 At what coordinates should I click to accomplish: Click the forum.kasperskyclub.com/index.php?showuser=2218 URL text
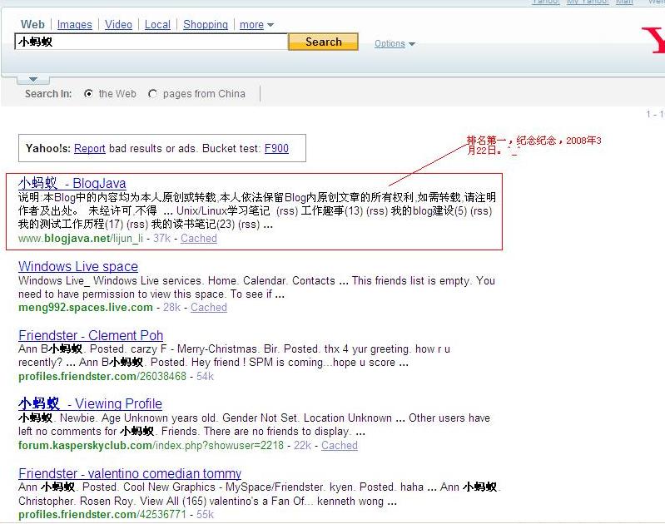[151, 446]
